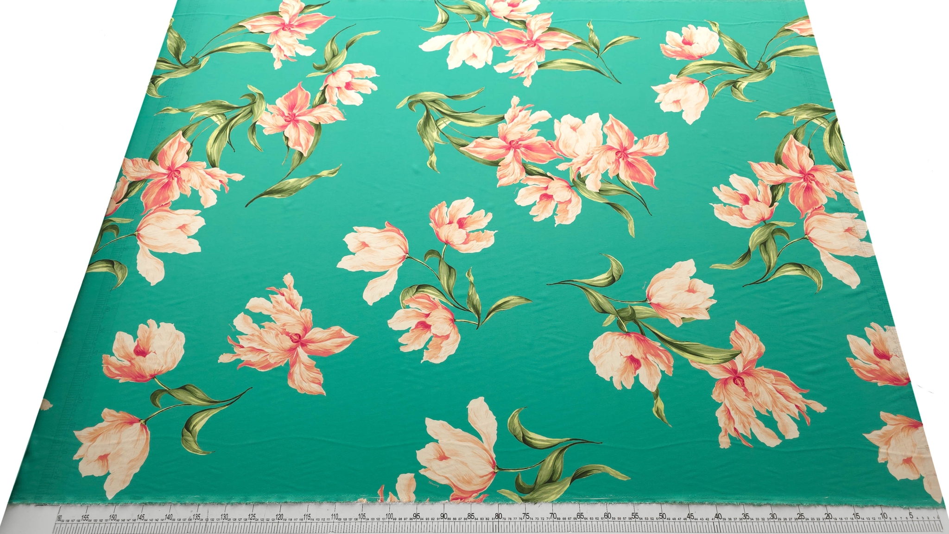Image resolution: width=949 pixels, height=534 pixels.
Task: Click the 75 mark on the ruler
Action: point(525,516)
